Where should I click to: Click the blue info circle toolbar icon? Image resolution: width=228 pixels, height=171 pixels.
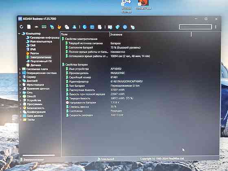(125, 27)
